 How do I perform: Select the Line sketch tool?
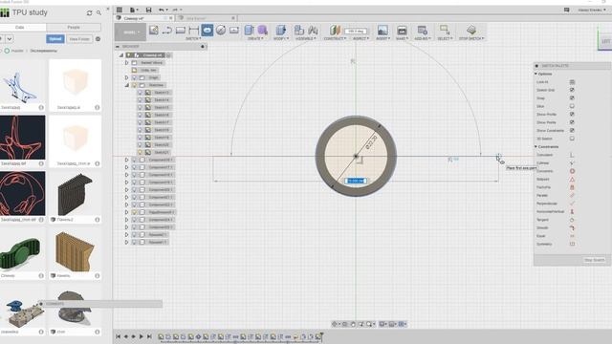(x=167, y=30)
